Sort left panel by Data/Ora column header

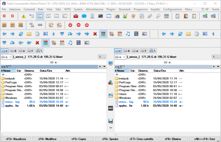(52, 71)
